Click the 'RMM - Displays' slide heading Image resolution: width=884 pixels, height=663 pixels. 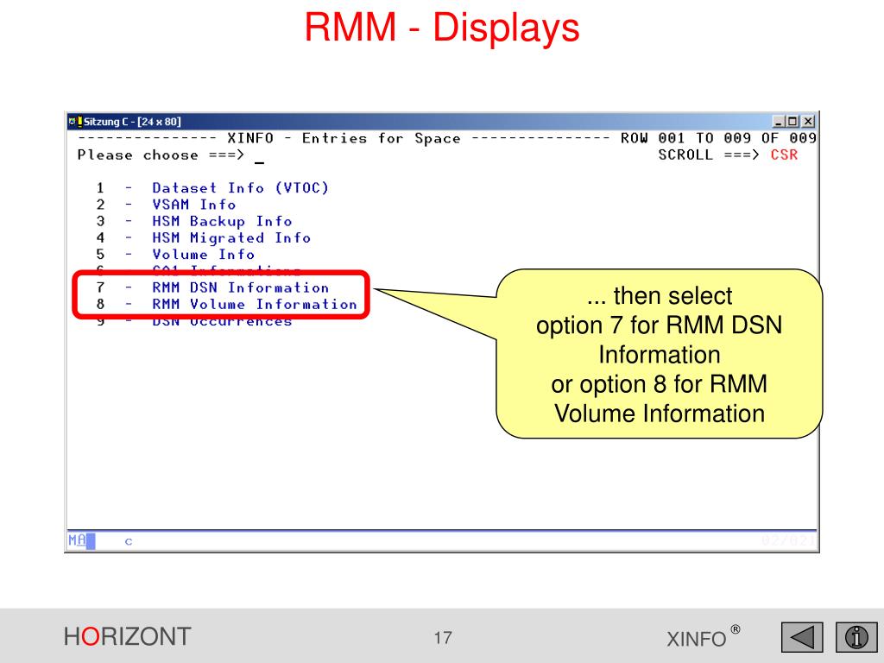point(442,27)
